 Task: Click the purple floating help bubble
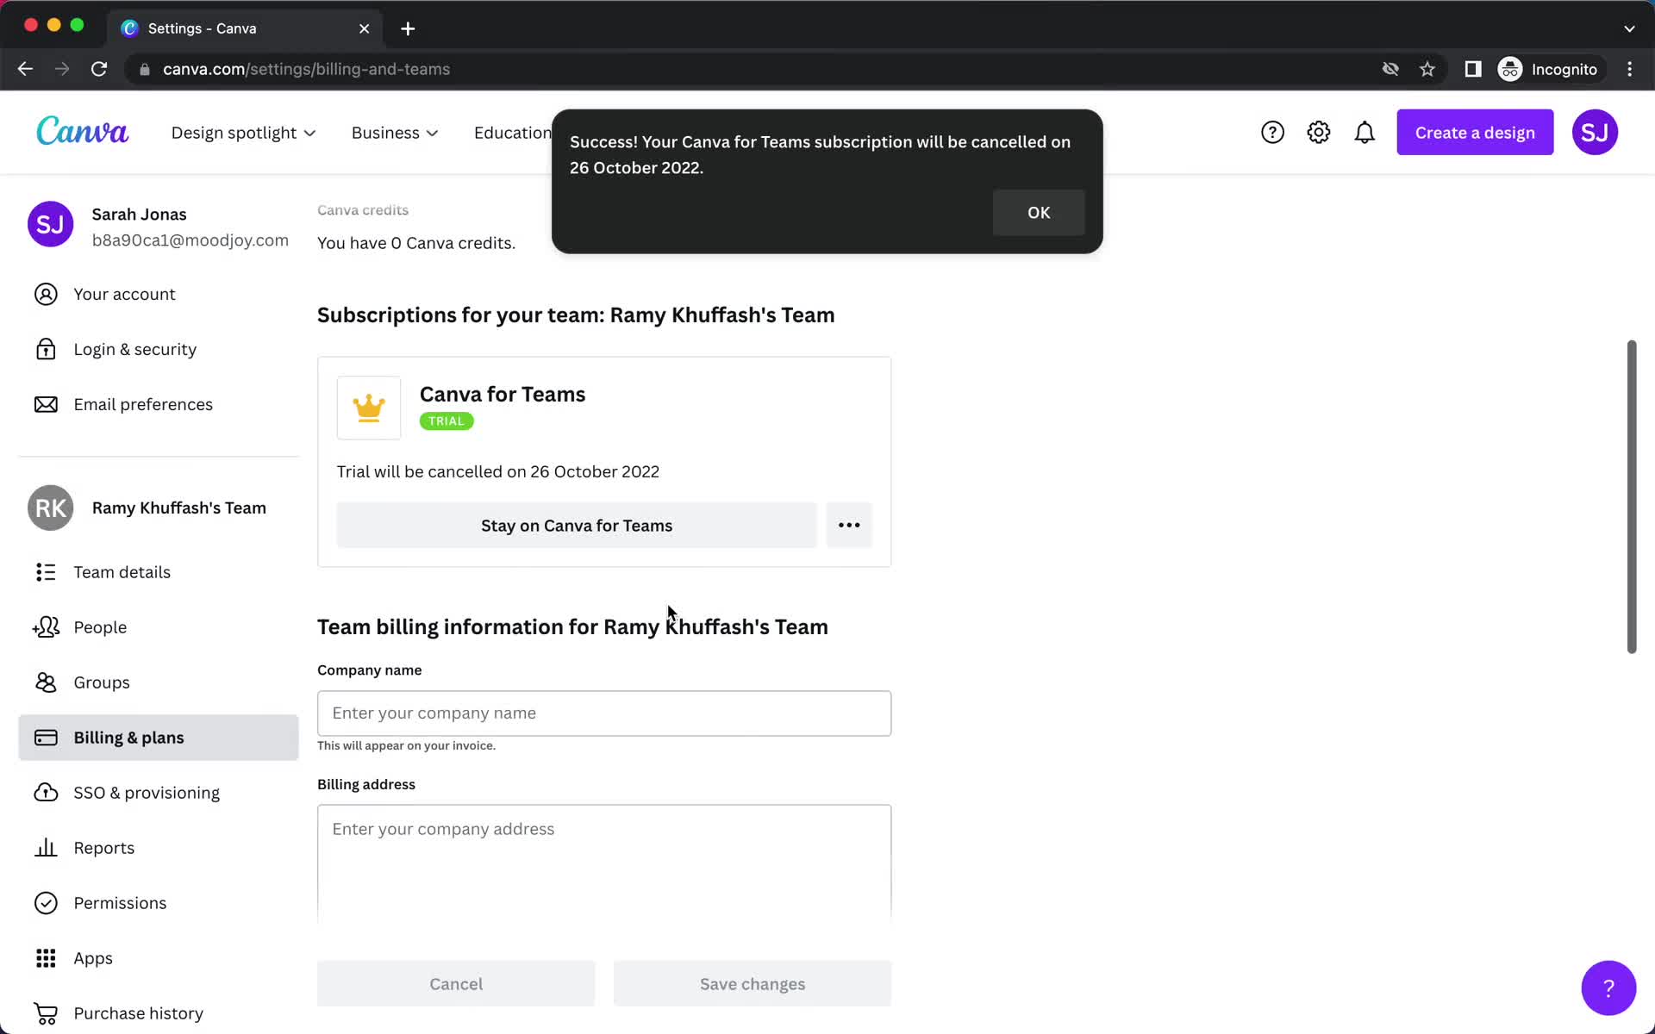click(1608, 987)
